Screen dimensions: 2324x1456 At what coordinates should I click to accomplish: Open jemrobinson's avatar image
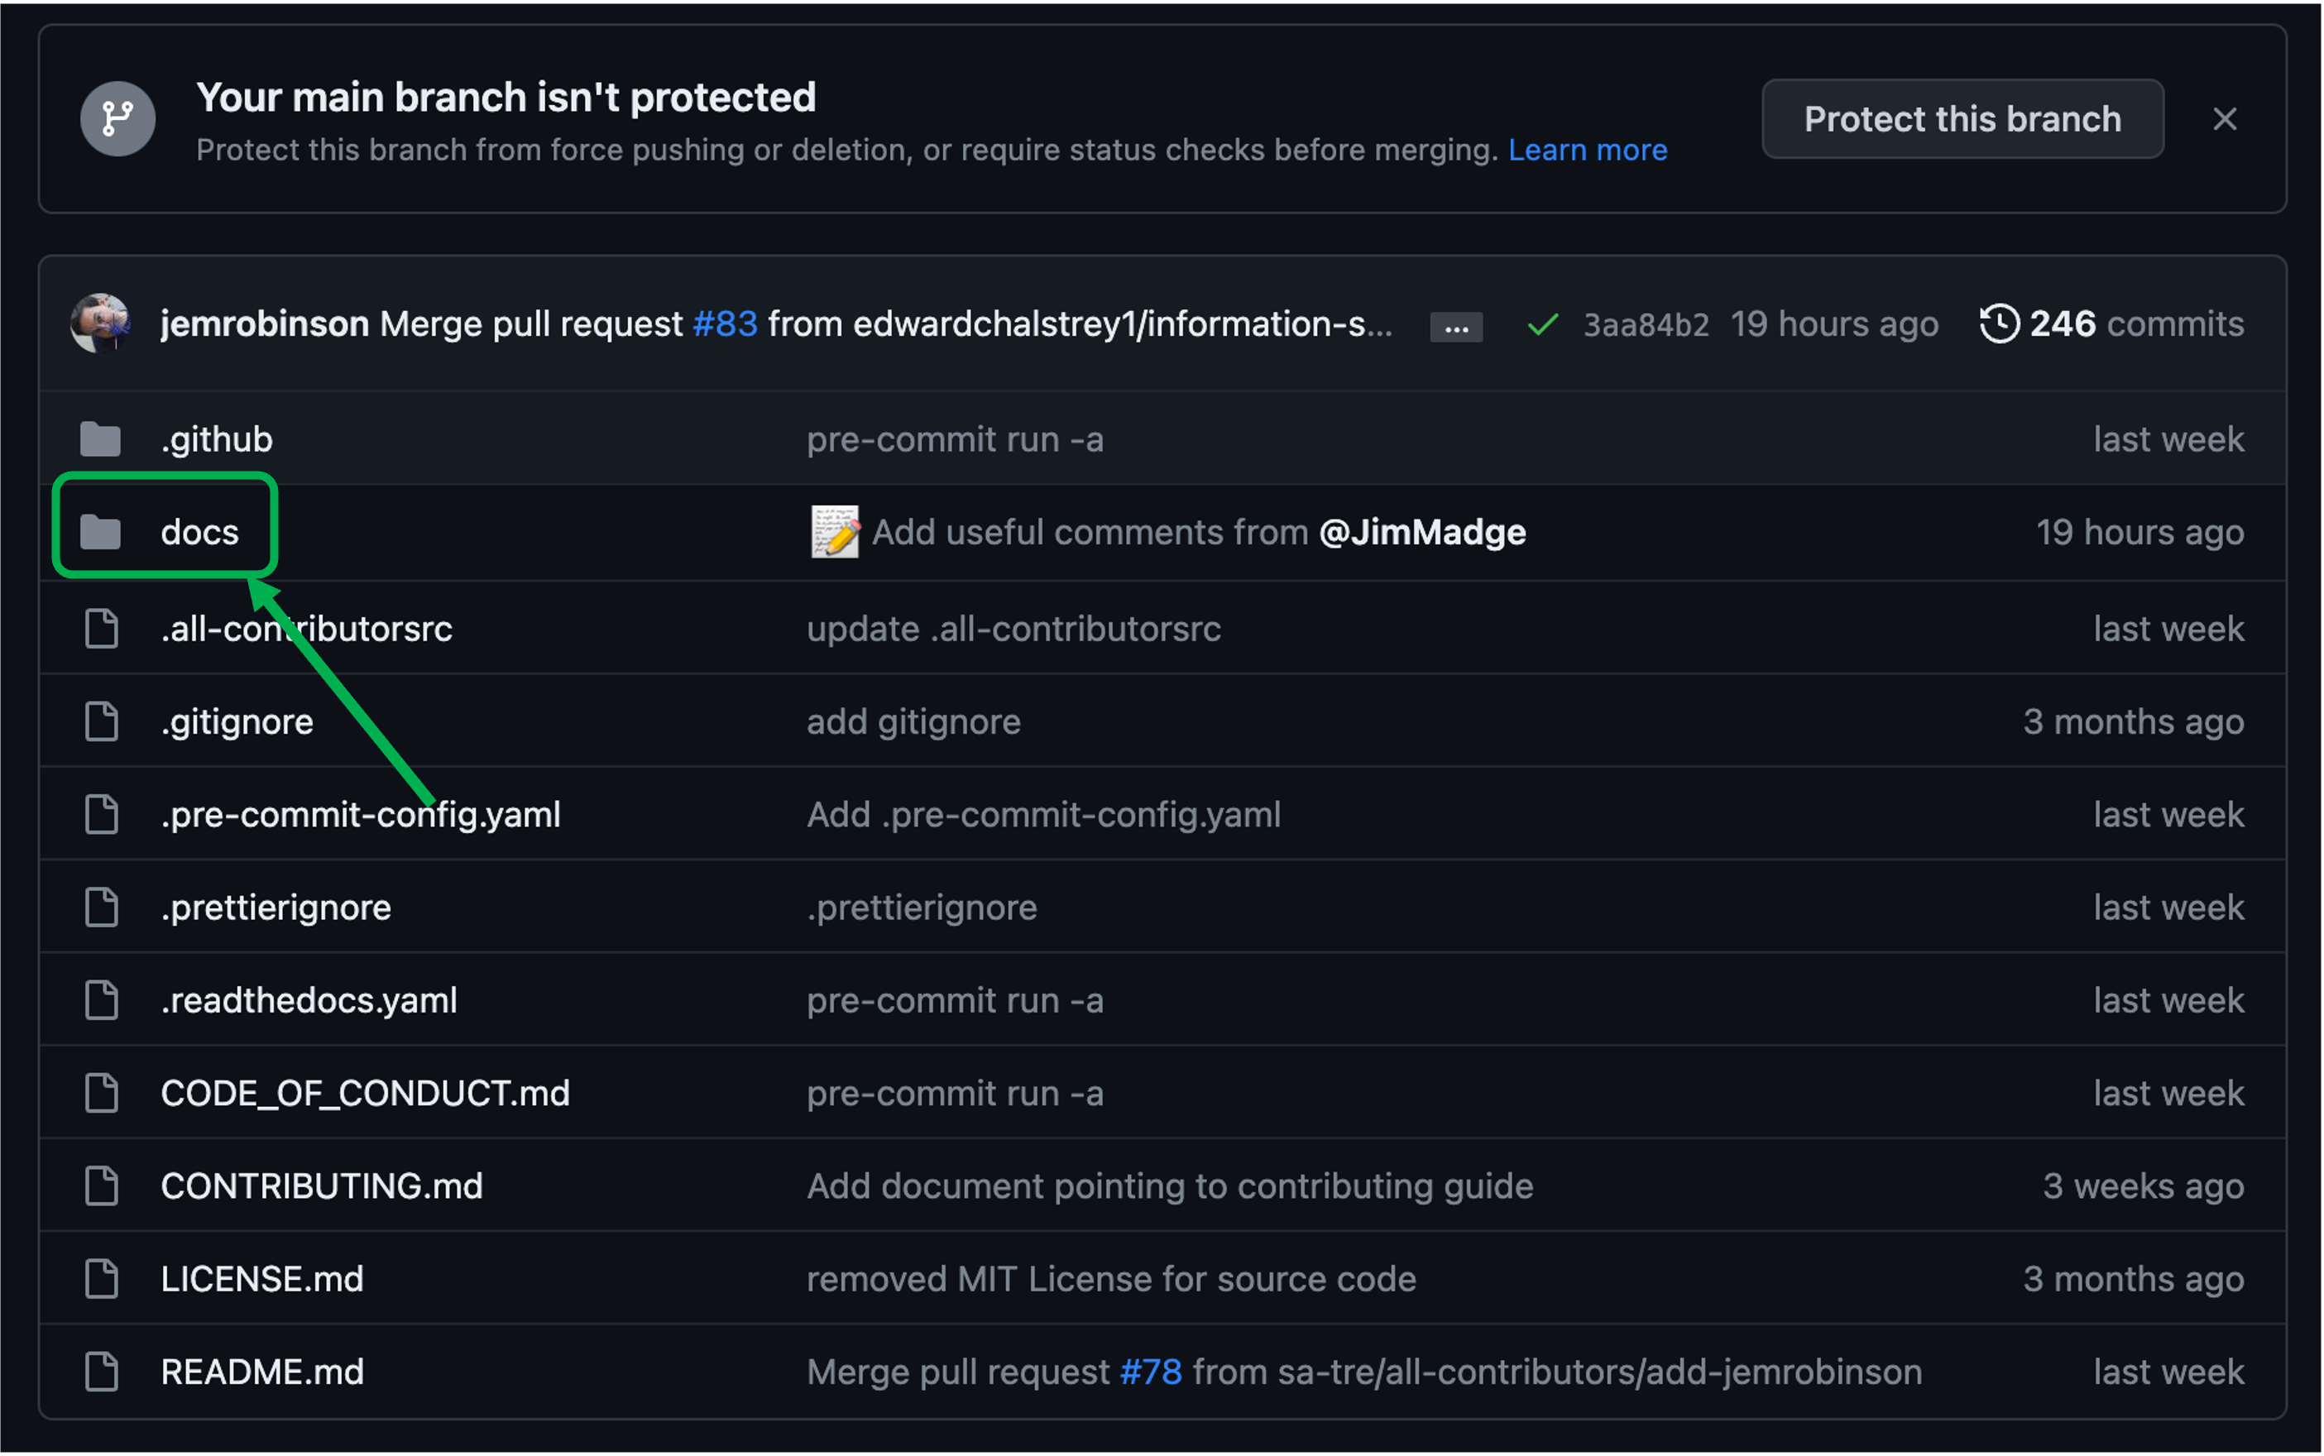tap(100, 323)
